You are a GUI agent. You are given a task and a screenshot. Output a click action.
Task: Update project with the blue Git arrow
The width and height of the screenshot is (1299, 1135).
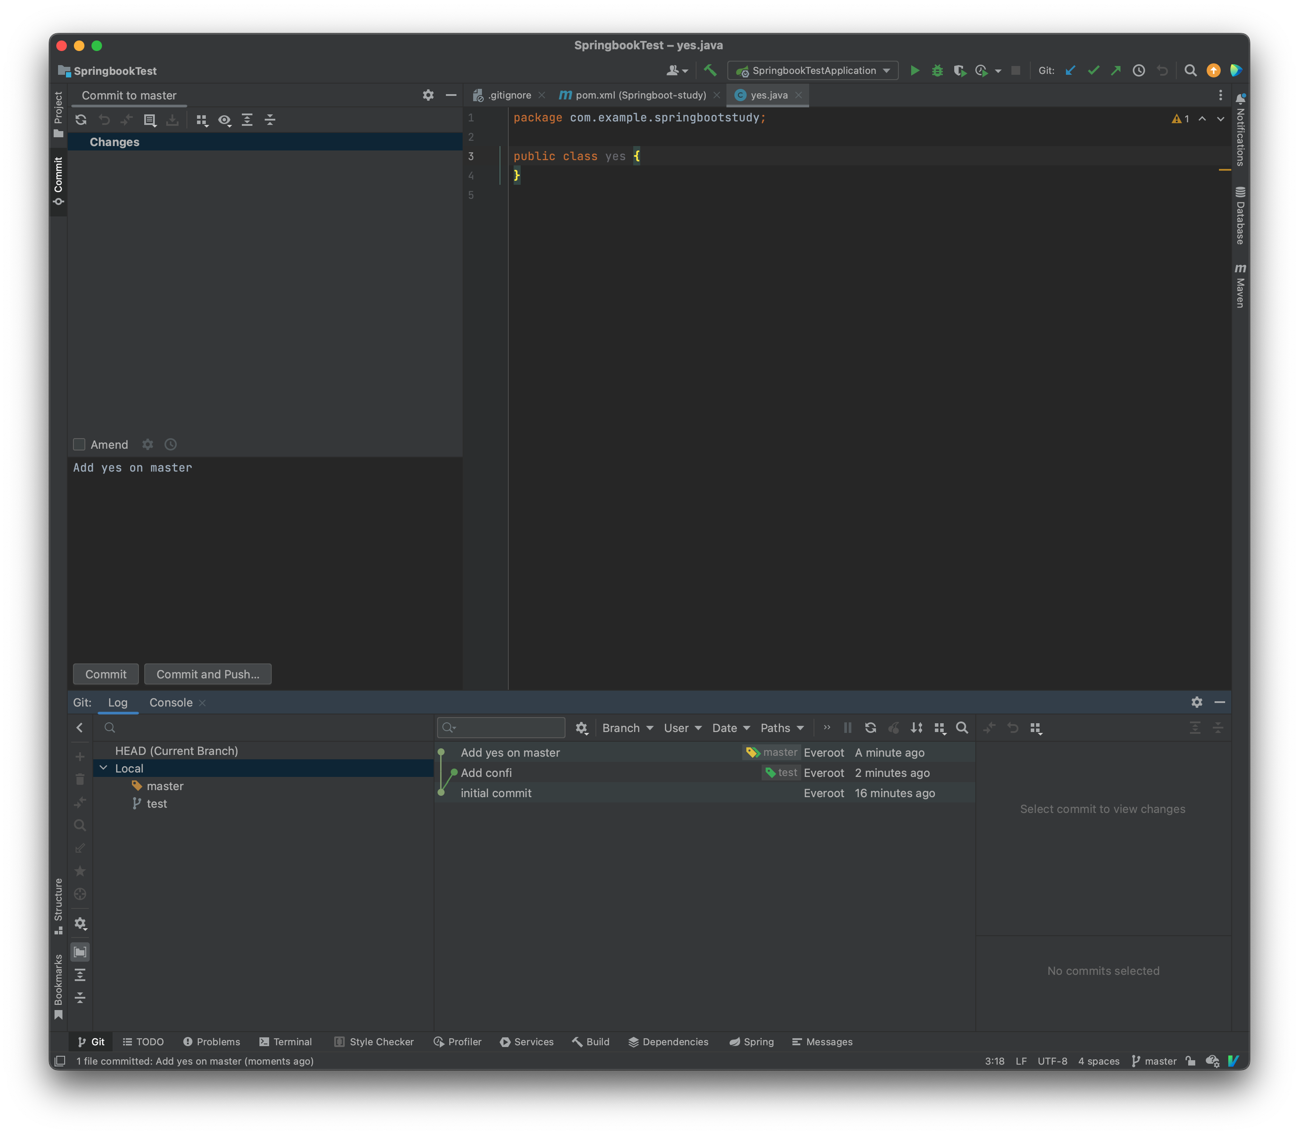click(x=1070, y=70)
